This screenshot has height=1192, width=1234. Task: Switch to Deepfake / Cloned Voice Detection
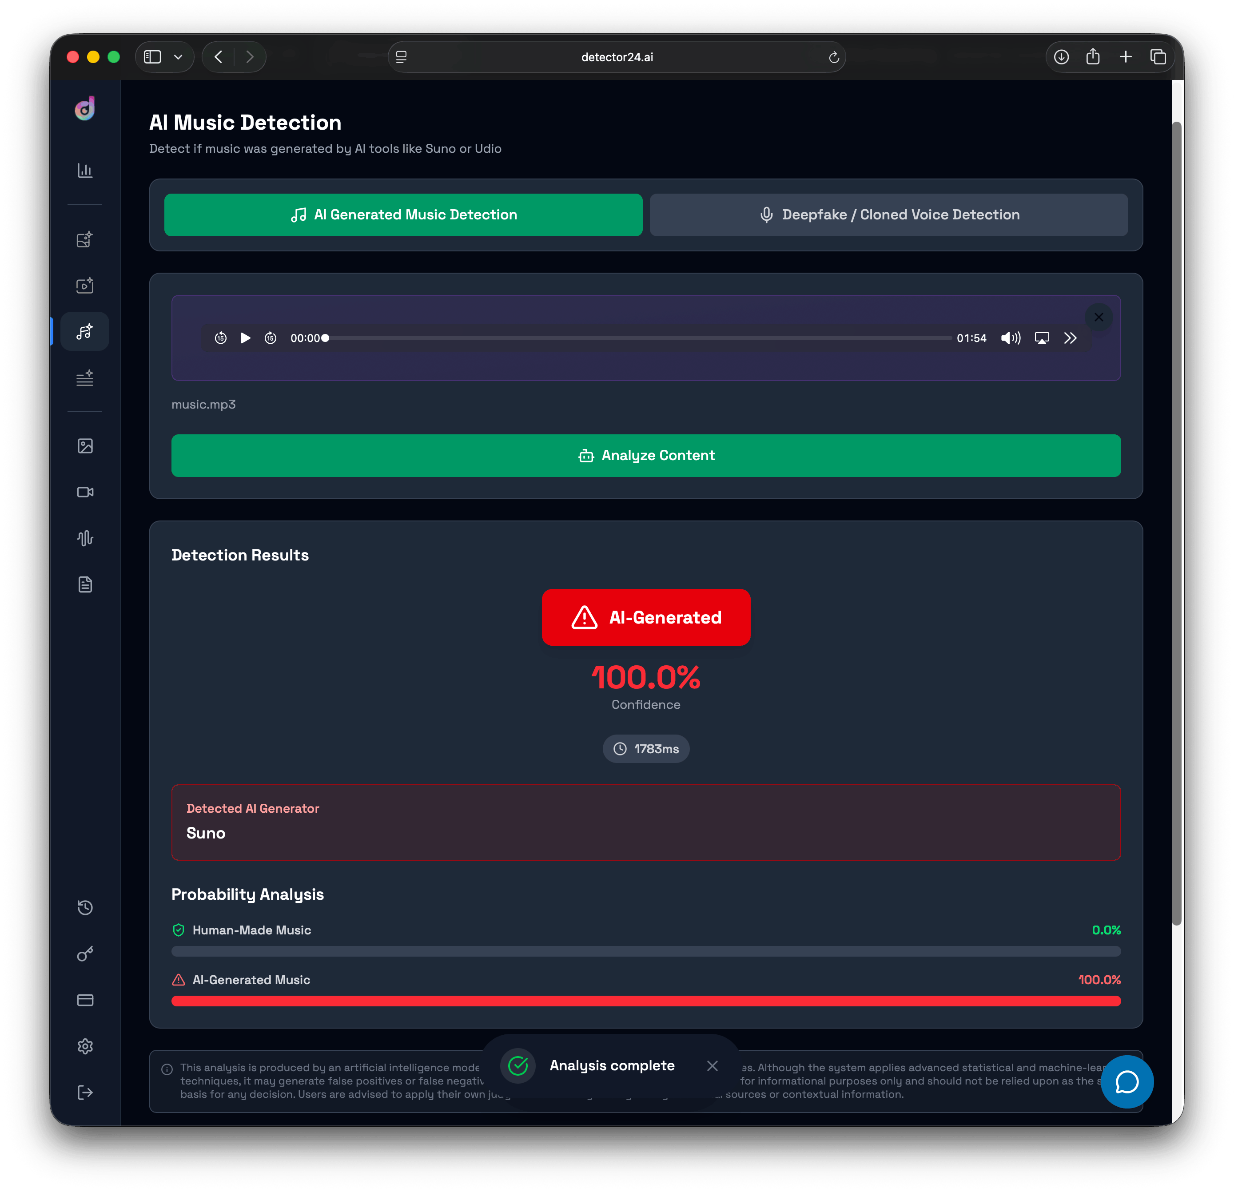coord(890,215)
